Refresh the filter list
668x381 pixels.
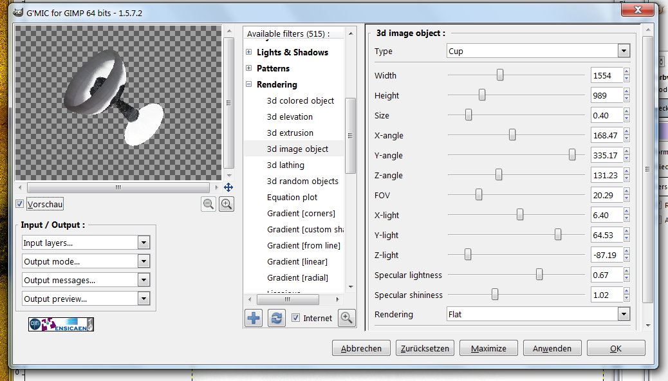[277, 318]
